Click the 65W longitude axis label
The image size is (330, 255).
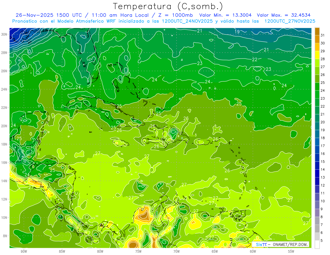(x=215, y=252)
